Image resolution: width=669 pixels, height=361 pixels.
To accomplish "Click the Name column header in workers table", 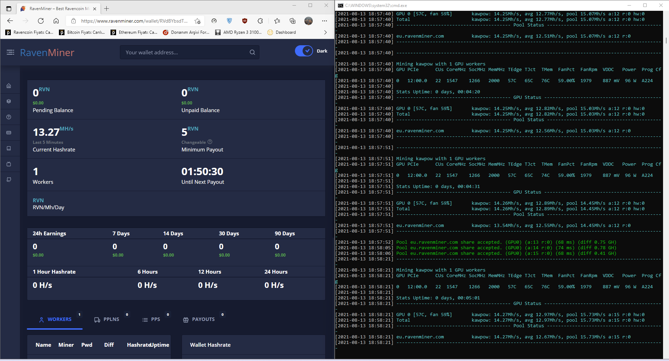I will coord(43,345).
